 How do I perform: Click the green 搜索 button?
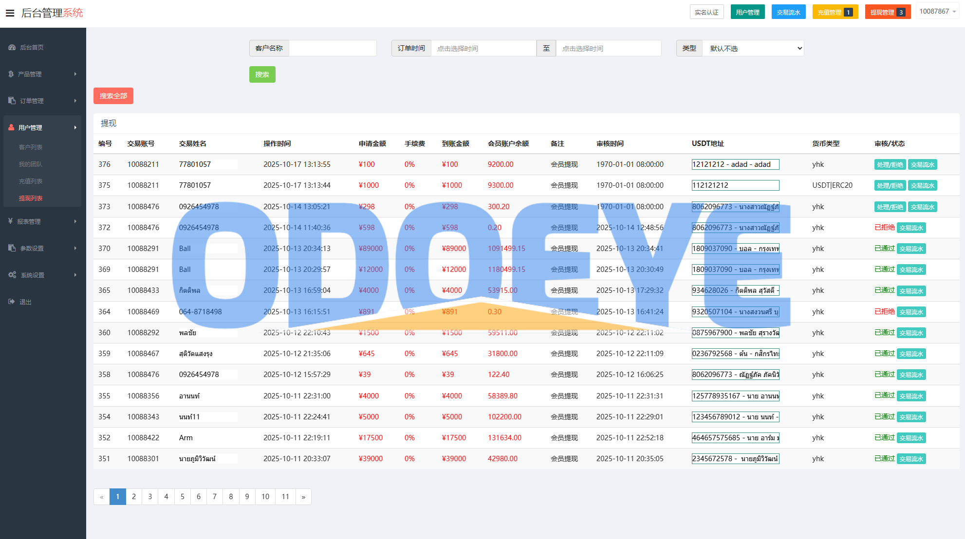262,74
